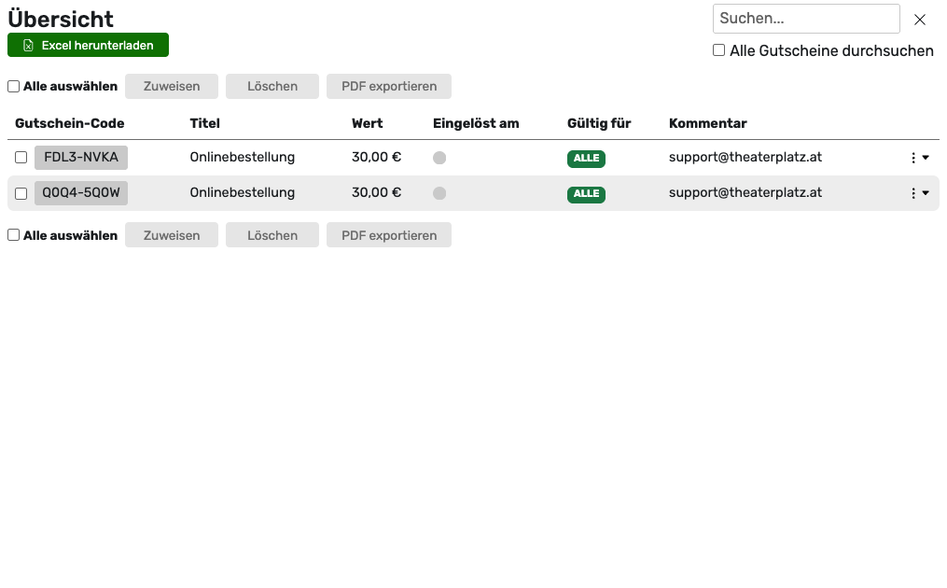Clear the search with the X icon
Image resolution: width=947 pixels, height=588 pixels.
pyautogui.click(x=919, y=20)
